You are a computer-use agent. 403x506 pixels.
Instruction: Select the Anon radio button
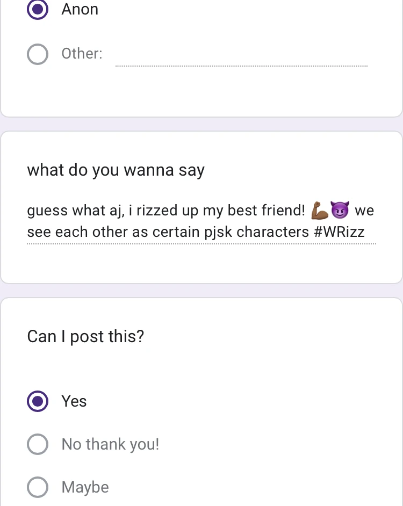point(38,9)
